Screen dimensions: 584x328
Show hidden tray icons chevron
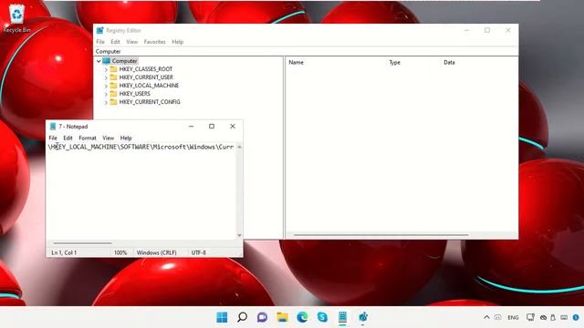pos(486,317)
